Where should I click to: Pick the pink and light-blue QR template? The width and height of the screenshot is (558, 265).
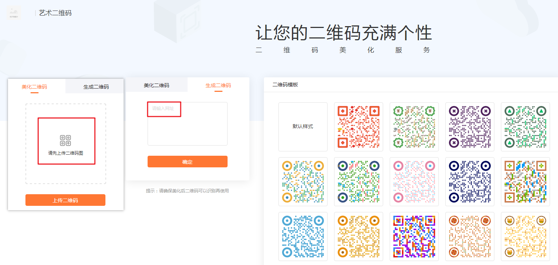click(414, 182)
